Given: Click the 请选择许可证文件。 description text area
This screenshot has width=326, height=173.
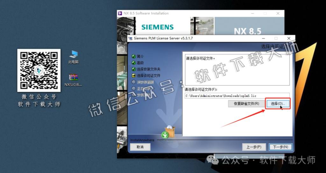Looking at the screenshot, I should point(237,70).
